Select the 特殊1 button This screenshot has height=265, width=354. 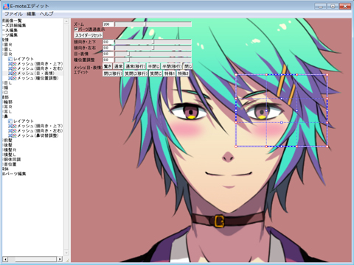170,74
